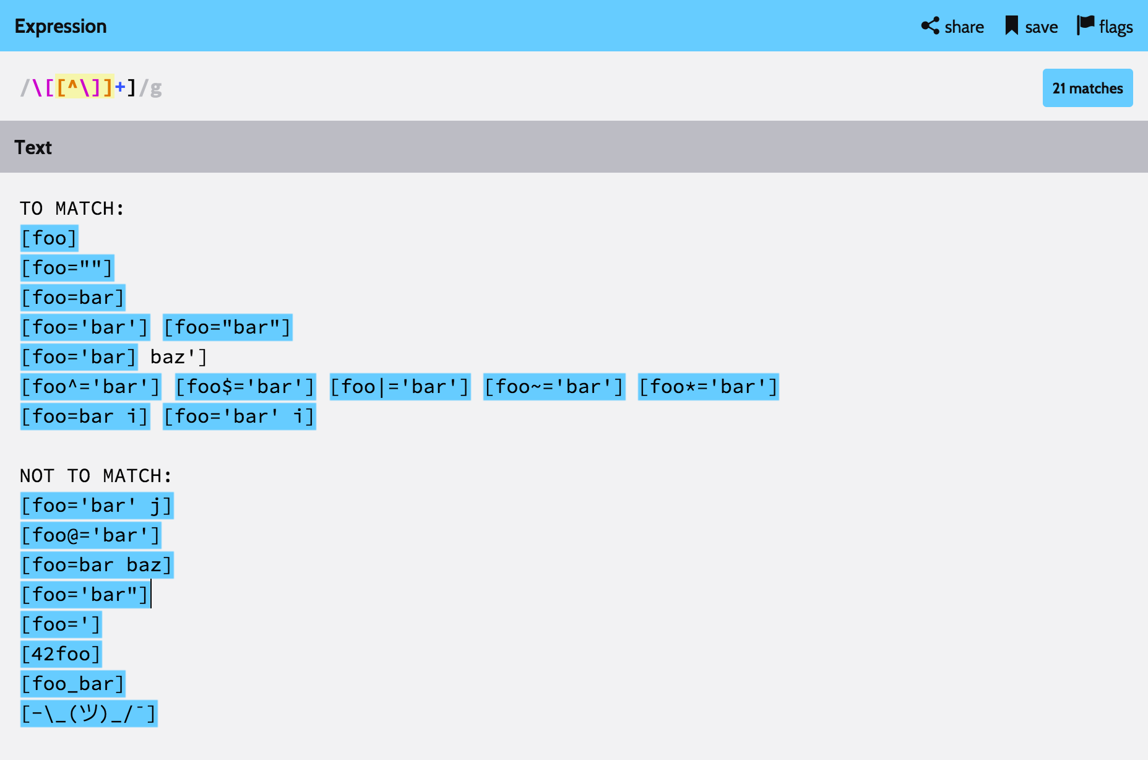Open the flags menu via flag icon
The image size is (1148, 760).
point(1085,26)
